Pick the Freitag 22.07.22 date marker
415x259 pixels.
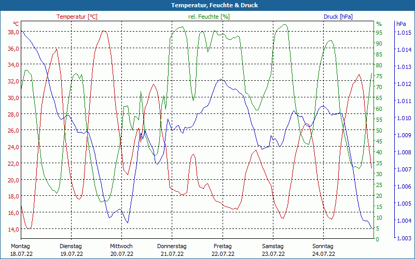pos(223,250)
